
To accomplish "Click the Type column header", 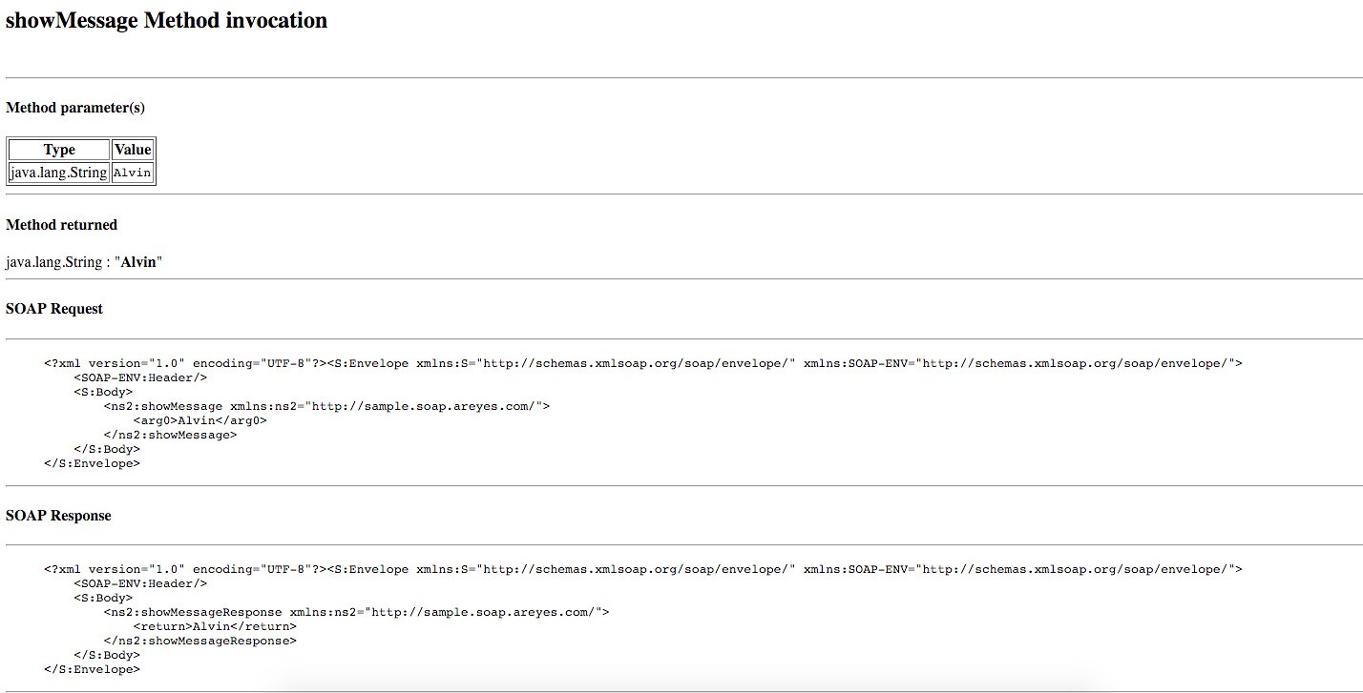I will pyautogui.click(x=59, y=150).
